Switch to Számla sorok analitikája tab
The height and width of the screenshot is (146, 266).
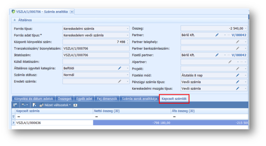point(139,99)
